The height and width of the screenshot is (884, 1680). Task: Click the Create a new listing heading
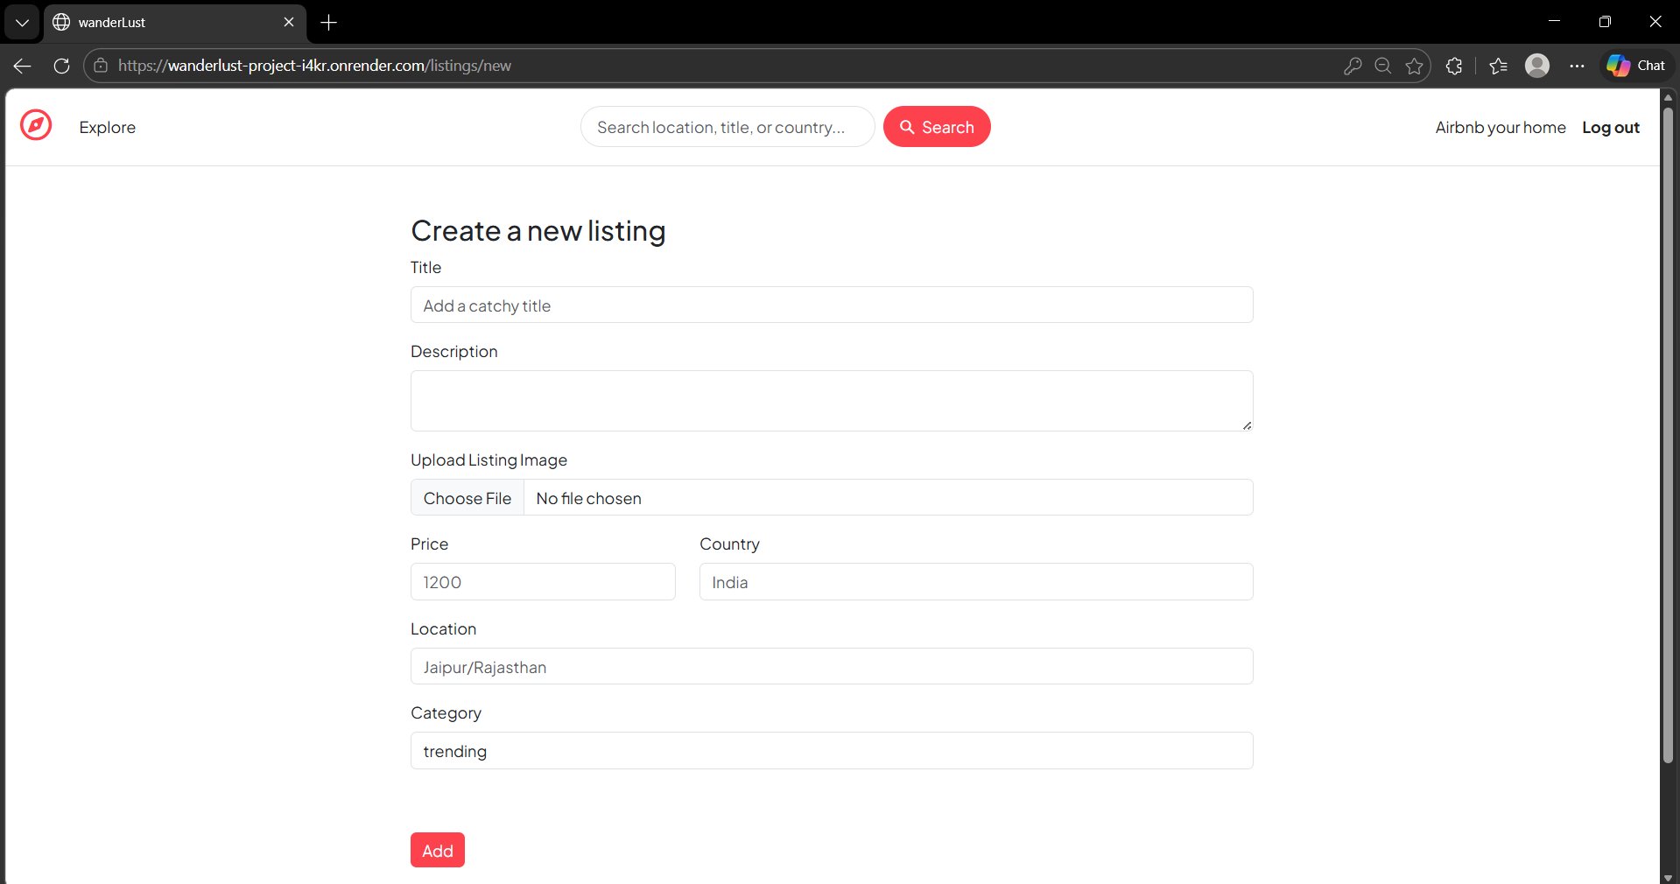click(538, 231)
